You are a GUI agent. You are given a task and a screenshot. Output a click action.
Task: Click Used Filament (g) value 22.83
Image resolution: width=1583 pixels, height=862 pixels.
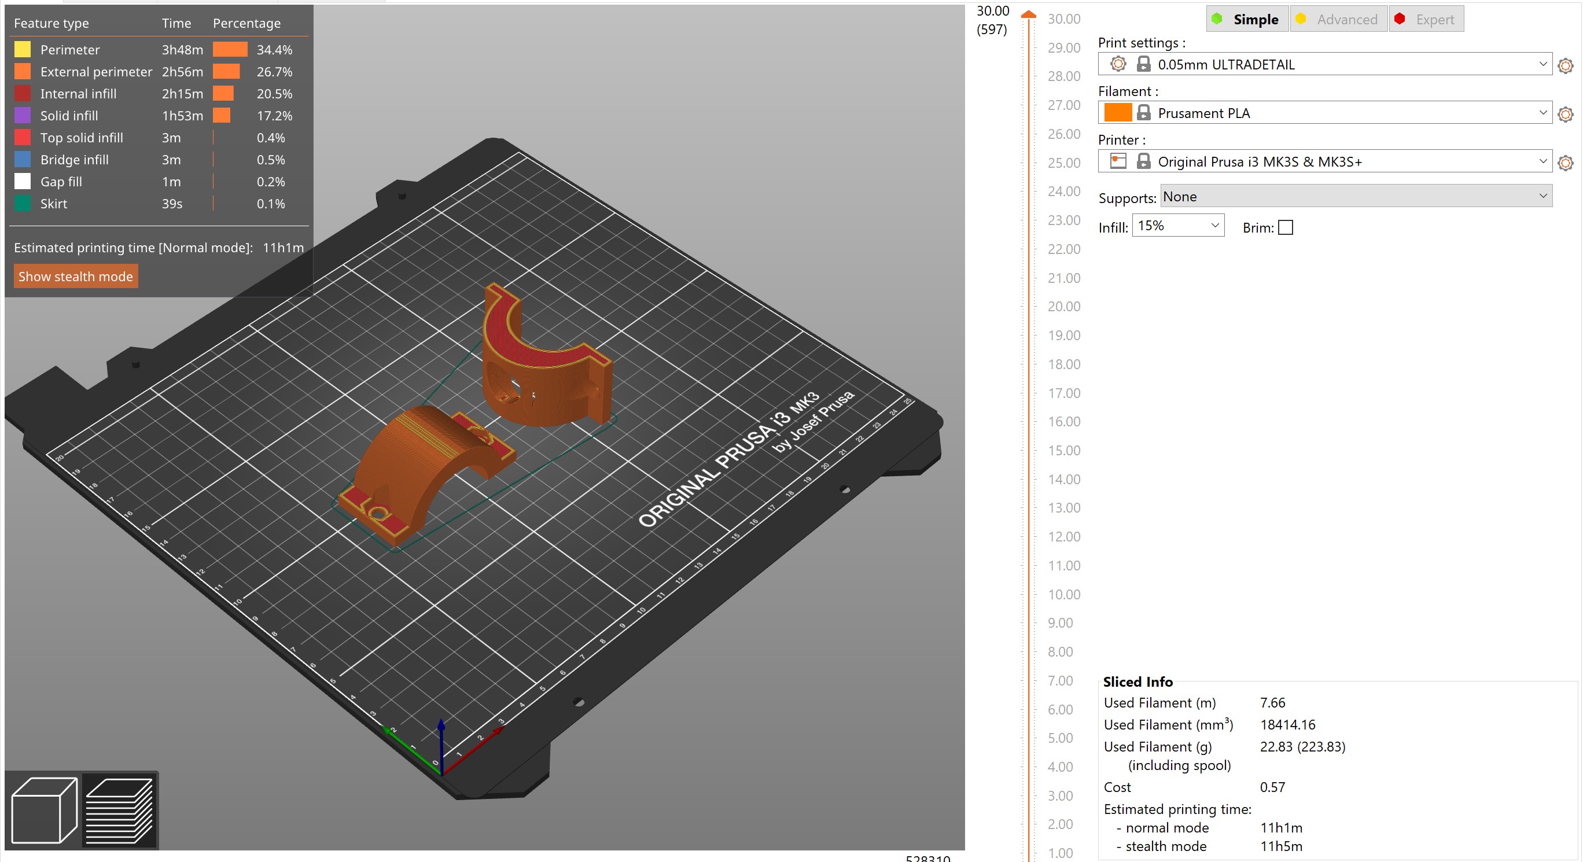[1303, 747]
